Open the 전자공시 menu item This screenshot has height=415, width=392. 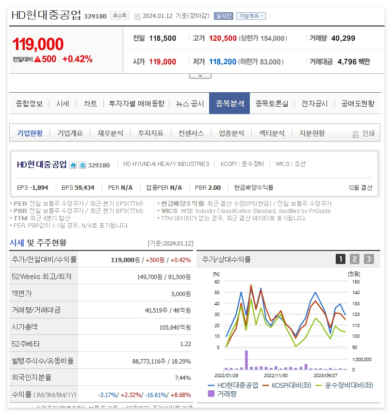click(316, 103)
